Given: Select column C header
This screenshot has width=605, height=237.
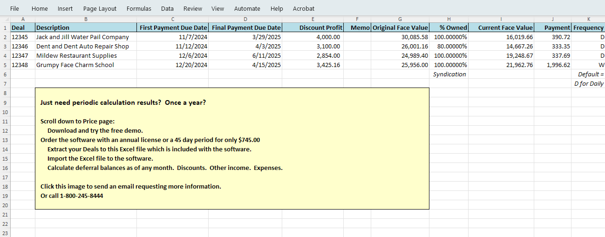Looking at the screenshot, I should (172, 19).
